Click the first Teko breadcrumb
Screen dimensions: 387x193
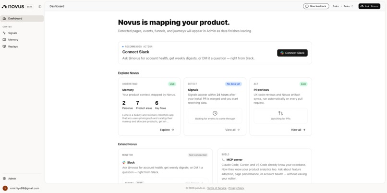tap(336, 6)
